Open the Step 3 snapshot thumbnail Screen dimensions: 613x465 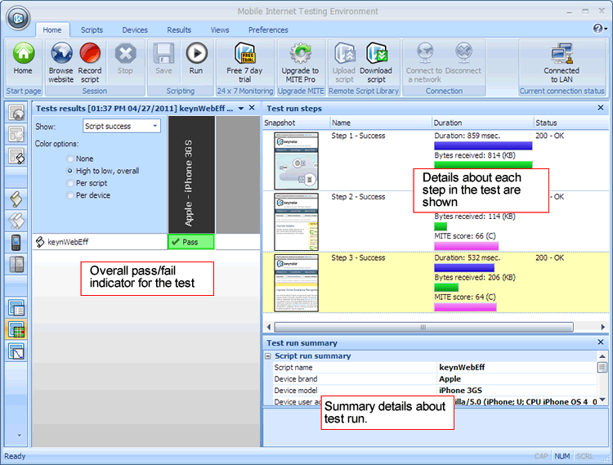297,283
